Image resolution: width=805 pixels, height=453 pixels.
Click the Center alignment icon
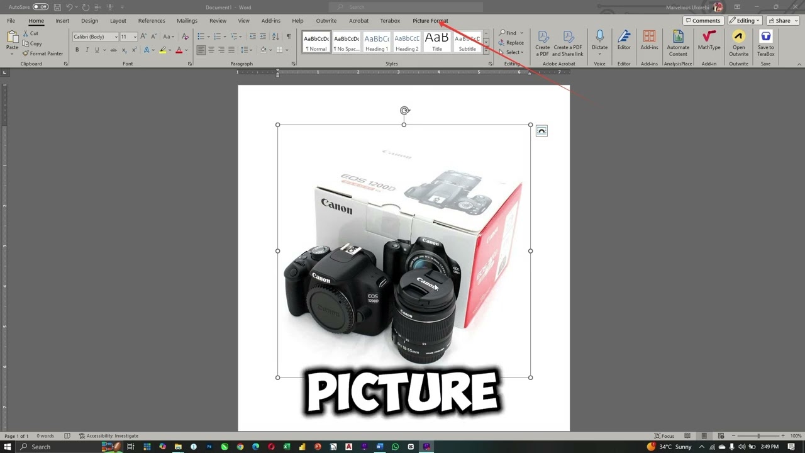click(x=211, y=50)
